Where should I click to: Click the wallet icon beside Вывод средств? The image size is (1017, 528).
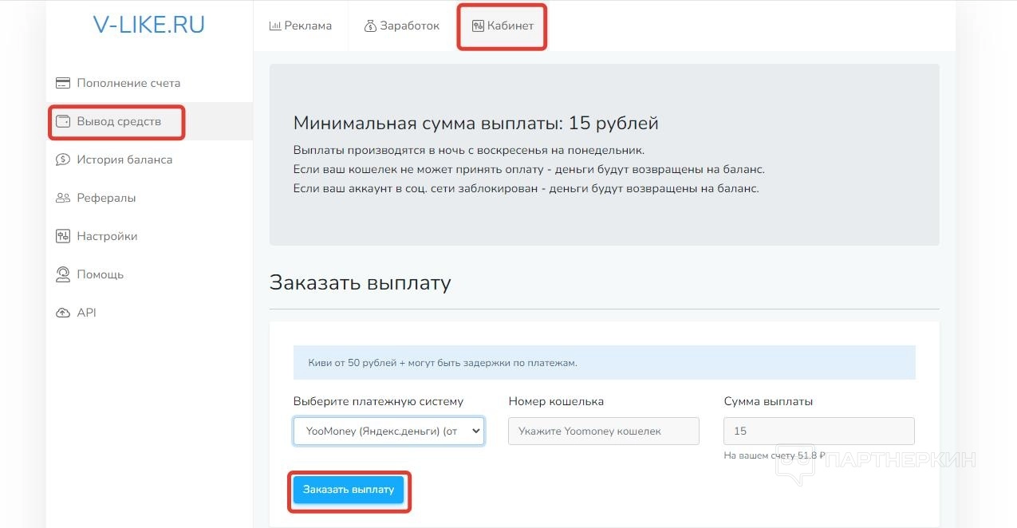[x=63, y=121]
